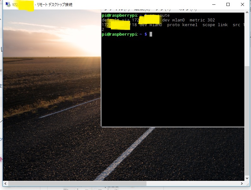
Task: Click the vertical scrollbar thumb
Action: (x=247, y=120)
